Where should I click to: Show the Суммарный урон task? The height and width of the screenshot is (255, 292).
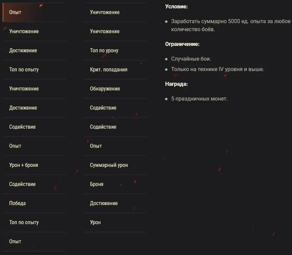click(x=109, y=165)
